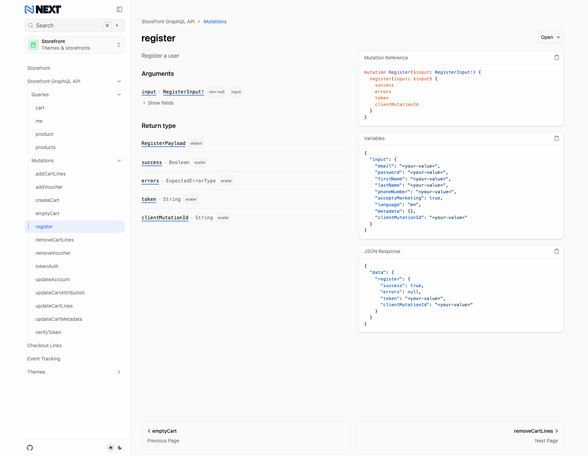
Task: Click the workspace switcher arrows icon
Action: 118,44
